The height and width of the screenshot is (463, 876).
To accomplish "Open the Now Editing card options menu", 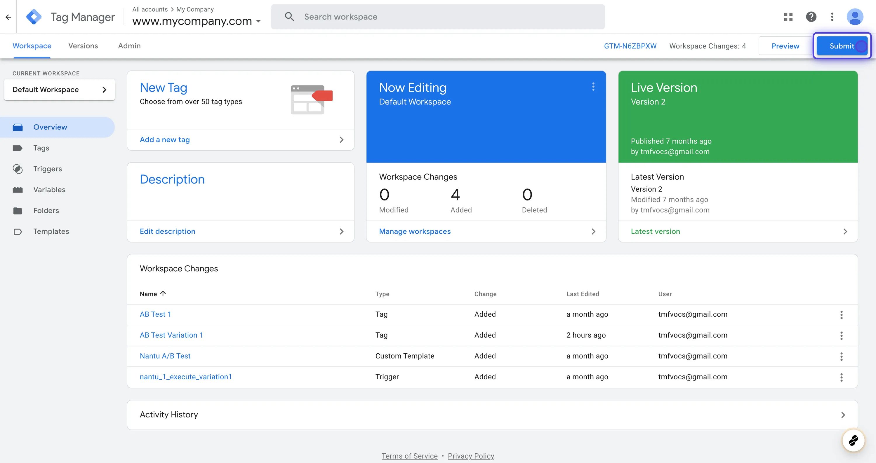I will coord(593,87).
